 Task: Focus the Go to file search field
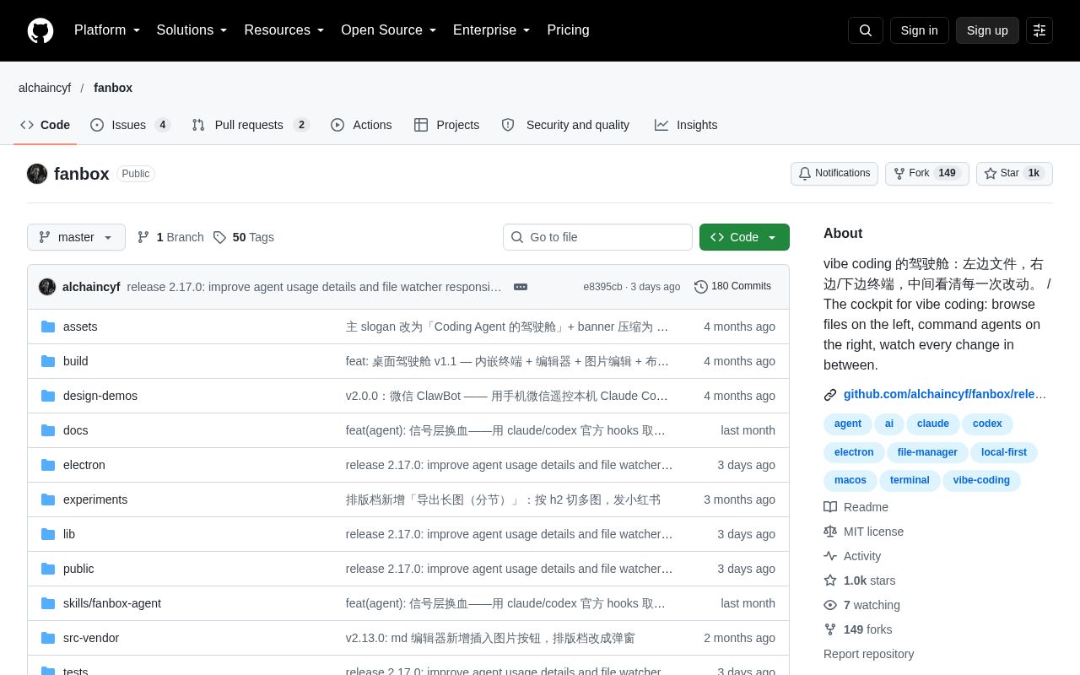597,237
